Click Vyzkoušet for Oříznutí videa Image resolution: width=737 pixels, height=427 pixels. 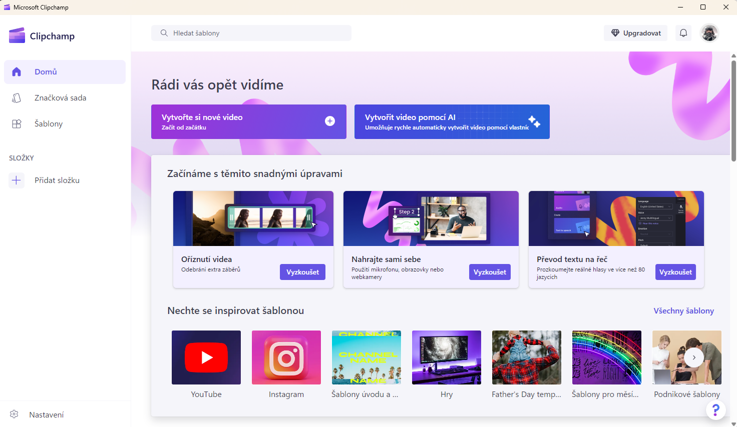(302, 272)
